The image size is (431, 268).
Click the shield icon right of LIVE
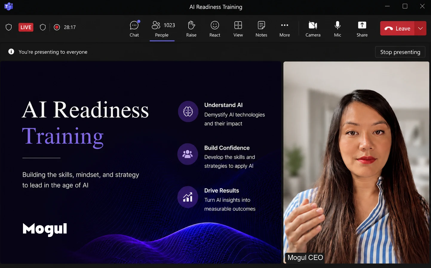(x=43, y=27)
